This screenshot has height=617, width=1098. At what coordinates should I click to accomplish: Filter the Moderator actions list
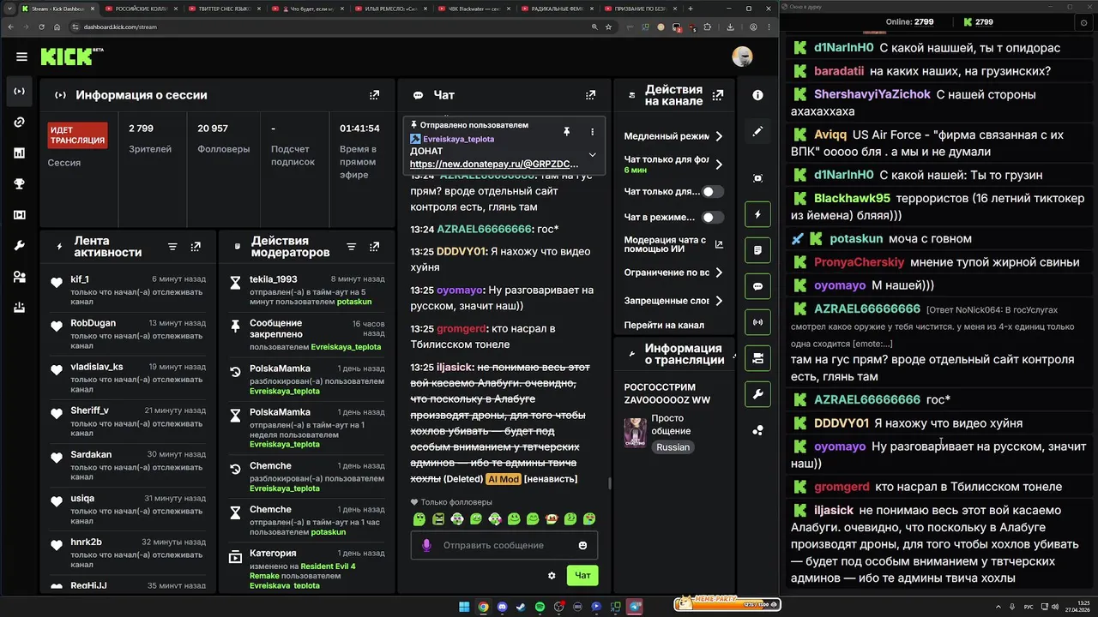click(351, 247)
